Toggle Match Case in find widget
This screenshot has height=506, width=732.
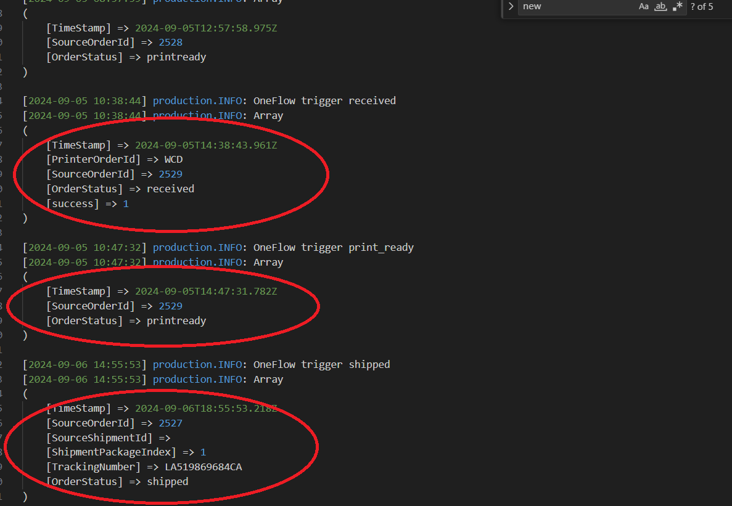644,7
